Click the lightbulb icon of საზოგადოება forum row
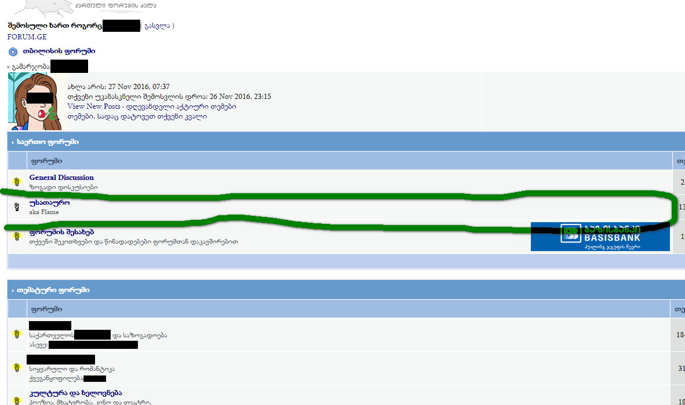685x405 pixels. (17, 334)
